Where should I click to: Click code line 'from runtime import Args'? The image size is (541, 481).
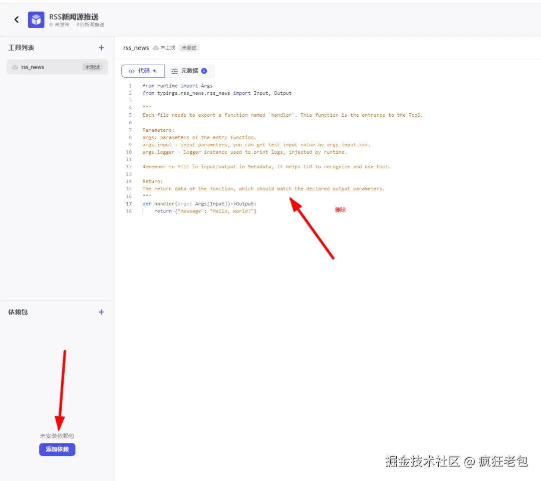pos(177,86)
